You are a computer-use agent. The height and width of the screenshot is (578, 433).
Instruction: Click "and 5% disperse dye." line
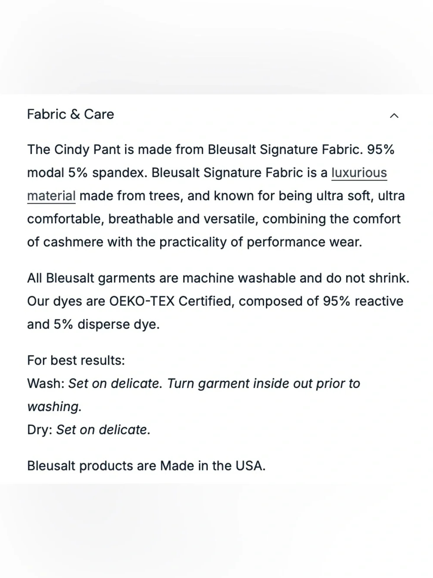click(x=93, y=324)
